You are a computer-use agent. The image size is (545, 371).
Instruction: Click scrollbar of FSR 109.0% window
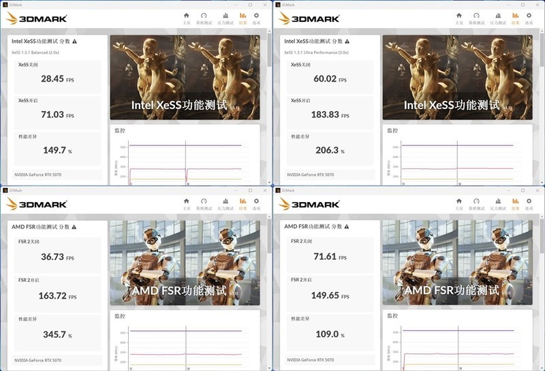(x=542, y=236)
